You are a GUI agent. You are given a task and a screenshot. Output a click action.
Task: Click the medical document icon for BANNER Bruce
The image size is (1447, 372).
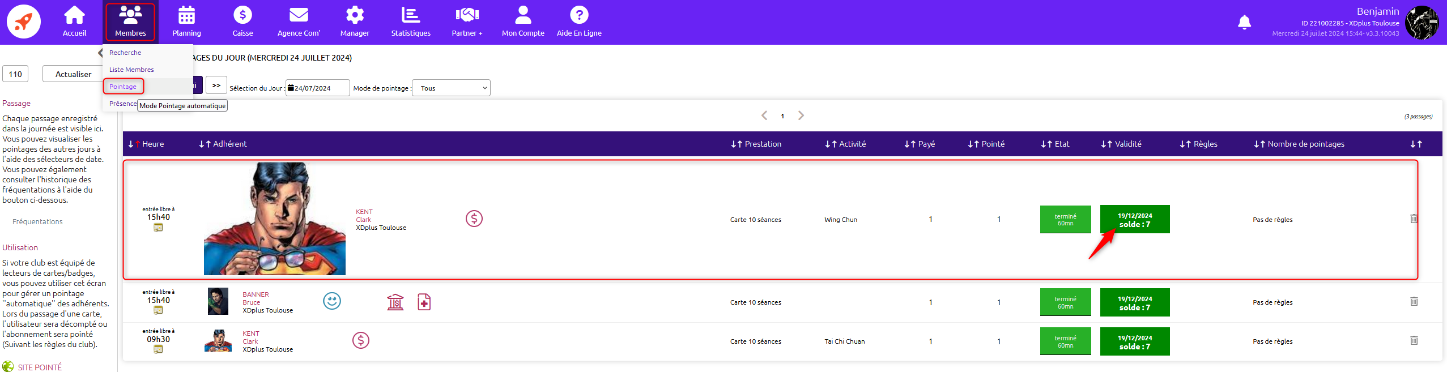424,302
